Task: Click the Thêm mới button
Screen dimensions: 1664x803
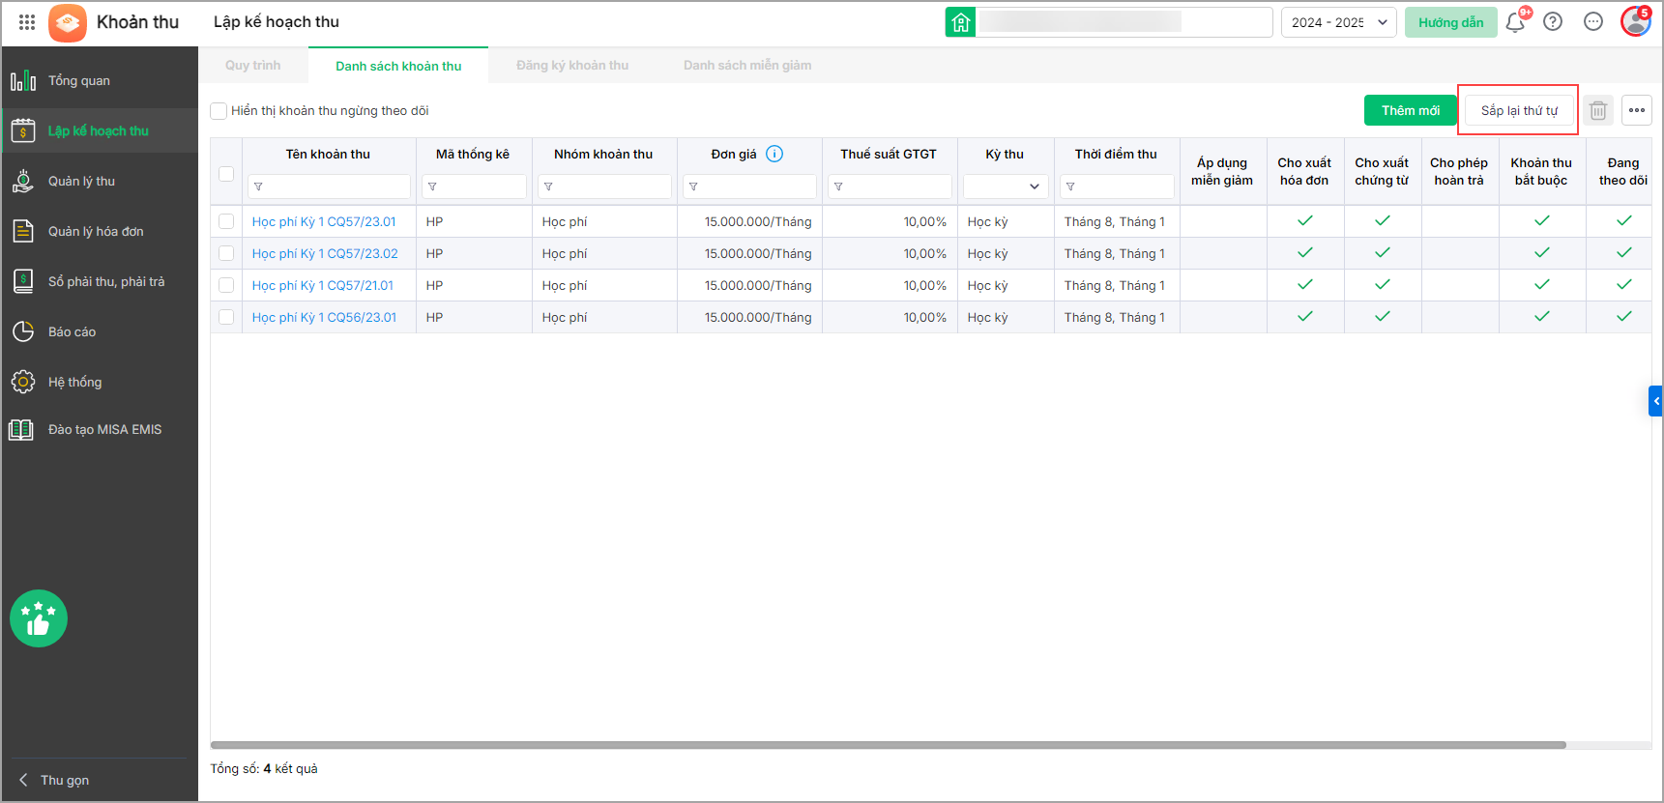Action: click(x=1410, y=111)
